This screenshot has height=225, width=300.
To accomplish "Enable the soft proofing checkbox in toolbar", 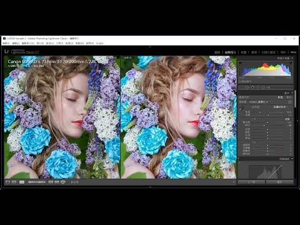I will 69,182.
